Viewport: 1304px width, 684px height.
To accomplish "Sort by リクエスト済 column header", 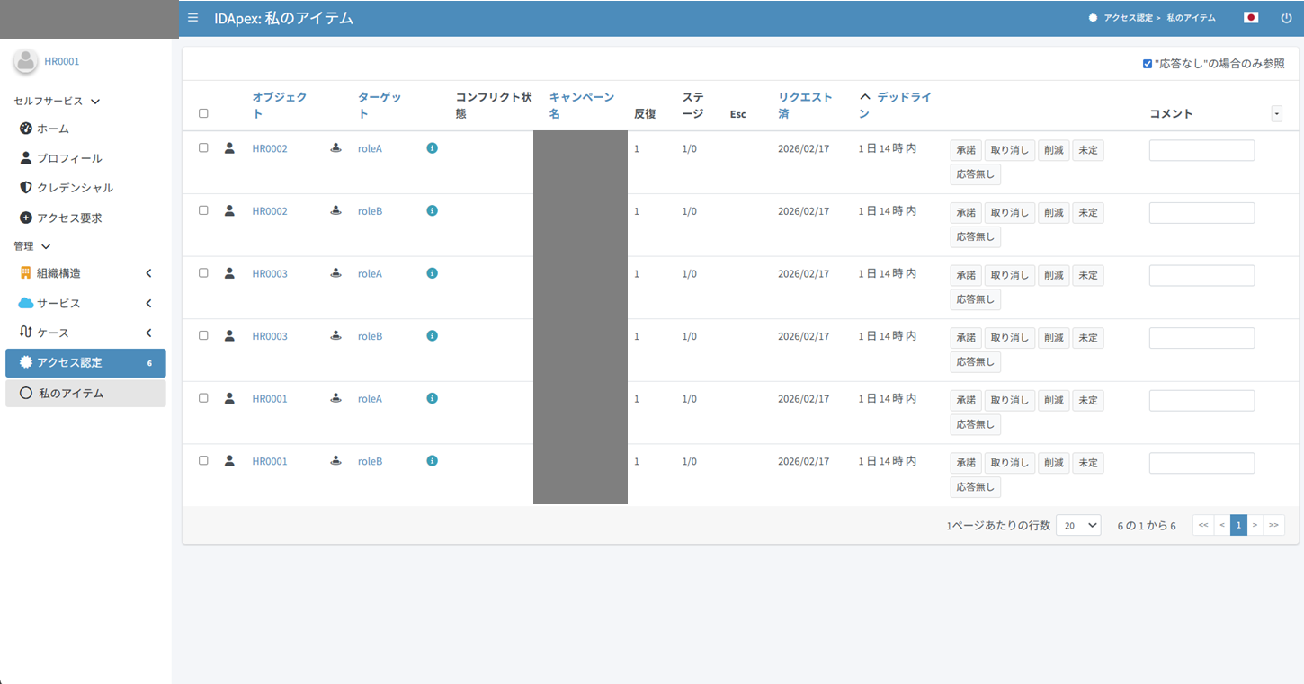I will pos(806,105).
